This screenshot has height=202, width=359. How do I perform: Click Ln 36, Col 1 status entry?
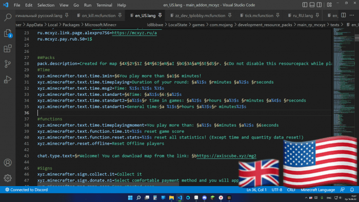[x=256, y=190]
